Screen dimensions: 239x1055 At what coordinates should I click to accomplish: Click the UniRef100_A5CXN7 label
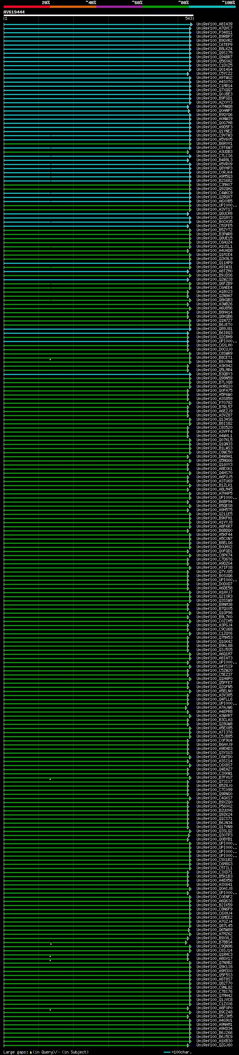tap(214, 539)
